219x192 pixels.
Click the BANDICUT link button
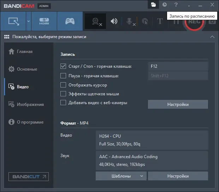tap(29, 177)
